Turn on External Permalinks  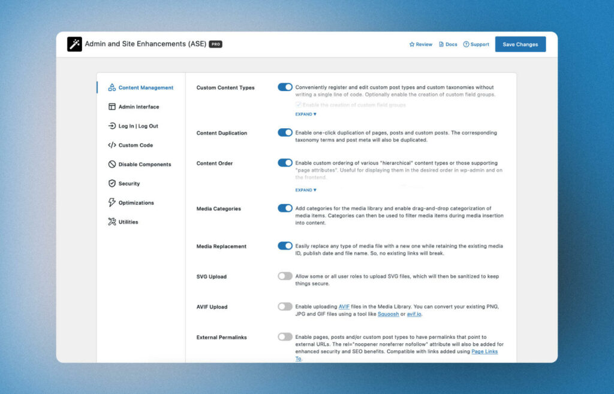285,337
